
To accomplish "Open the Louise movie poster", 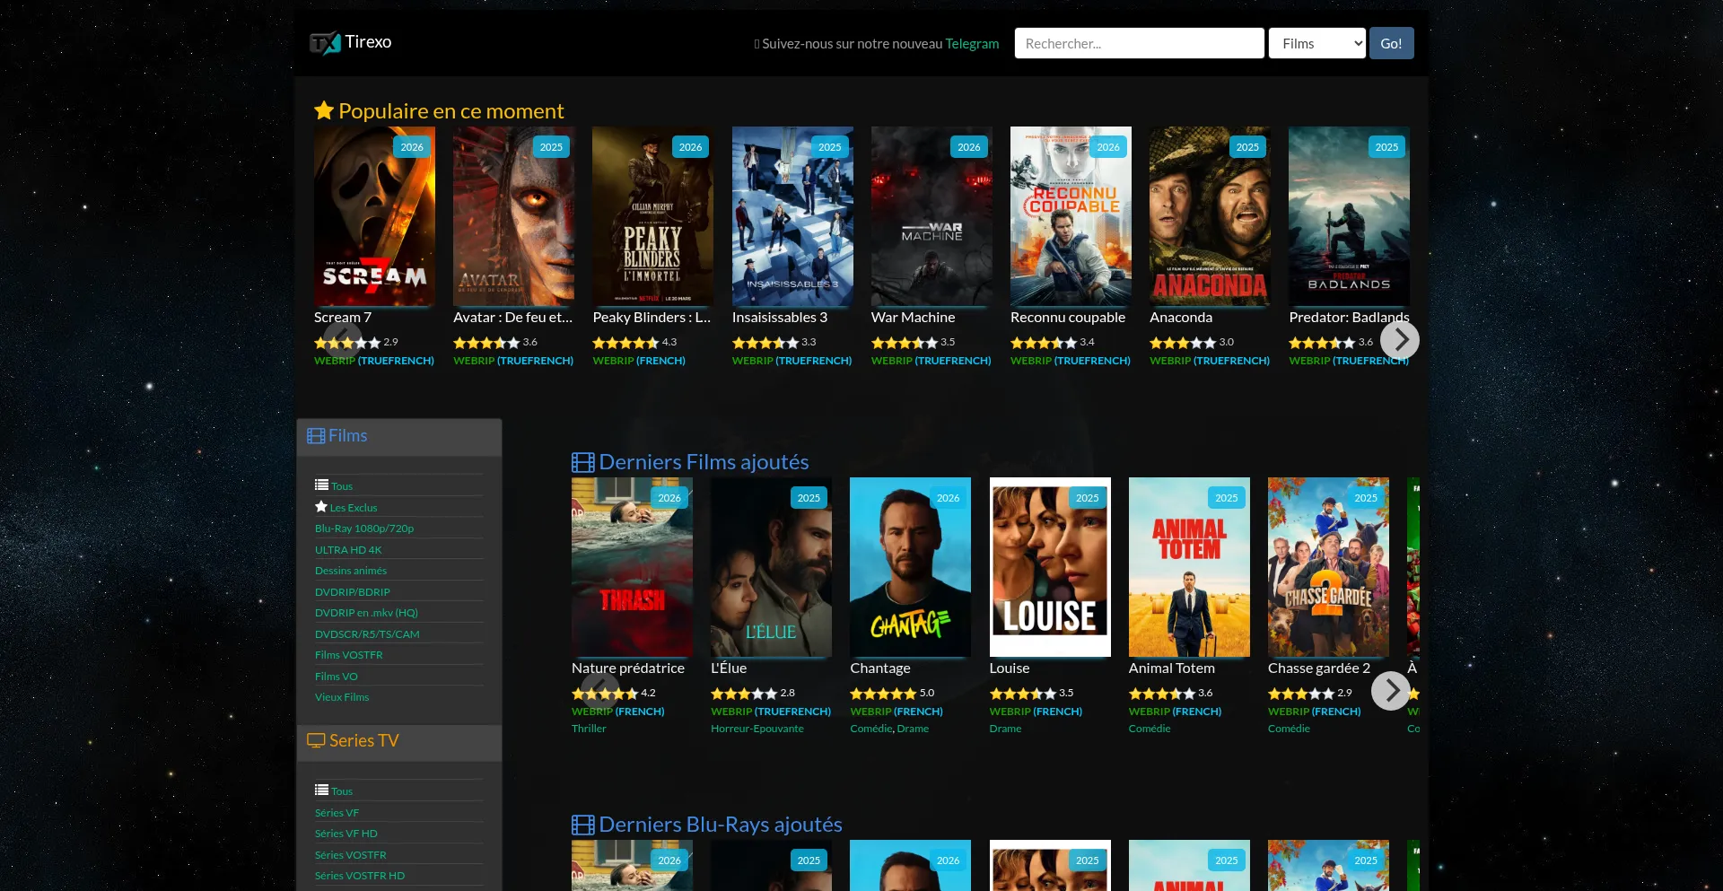I will 1050,567.
